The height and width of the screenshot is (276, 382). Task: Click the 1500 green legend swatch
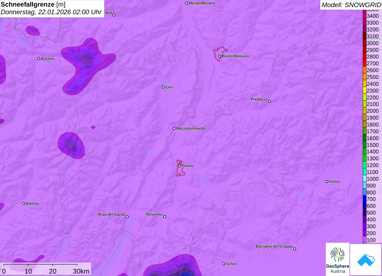365,145
